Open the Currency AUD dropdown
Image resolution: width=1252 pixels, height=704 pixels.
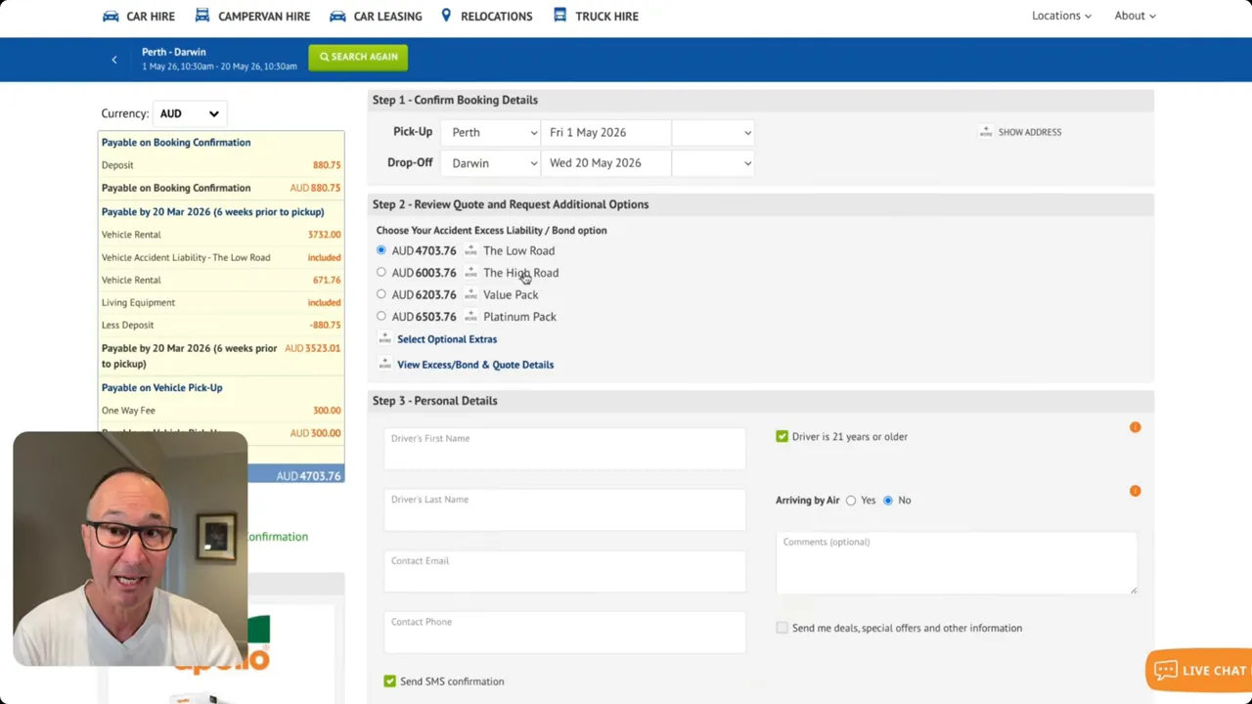coord(189,112)
